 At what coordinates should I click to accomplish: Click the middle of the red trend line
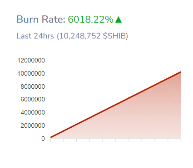(116, 105)
